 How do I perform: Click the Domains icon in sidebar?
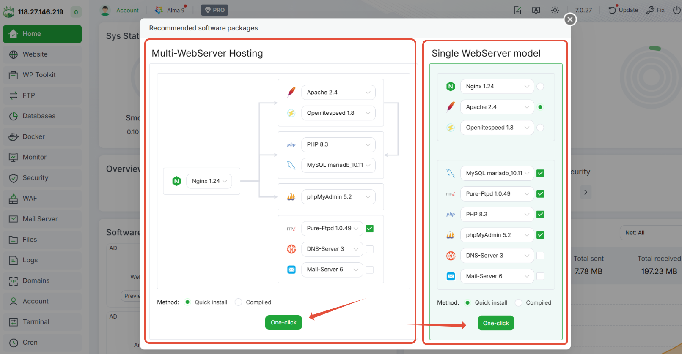pyautogui.click(x=14, y=281)
